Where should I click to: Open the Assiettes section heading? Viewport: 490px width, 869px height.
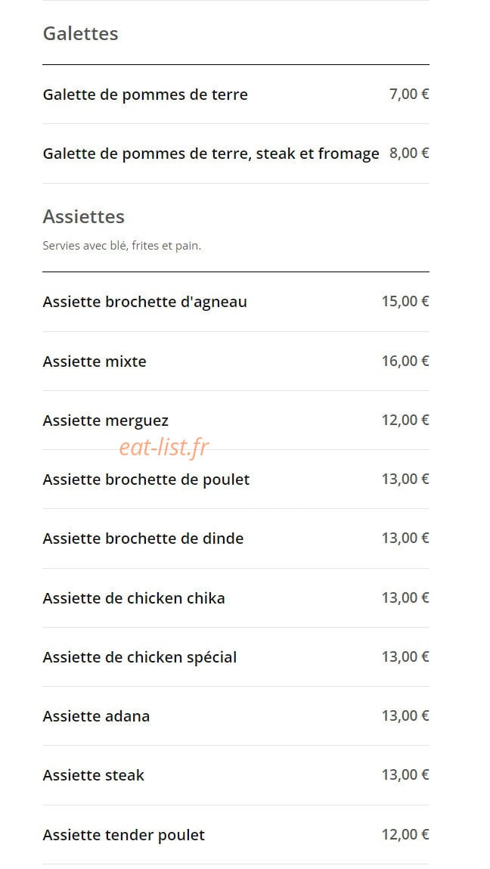[x=84, y=216]
